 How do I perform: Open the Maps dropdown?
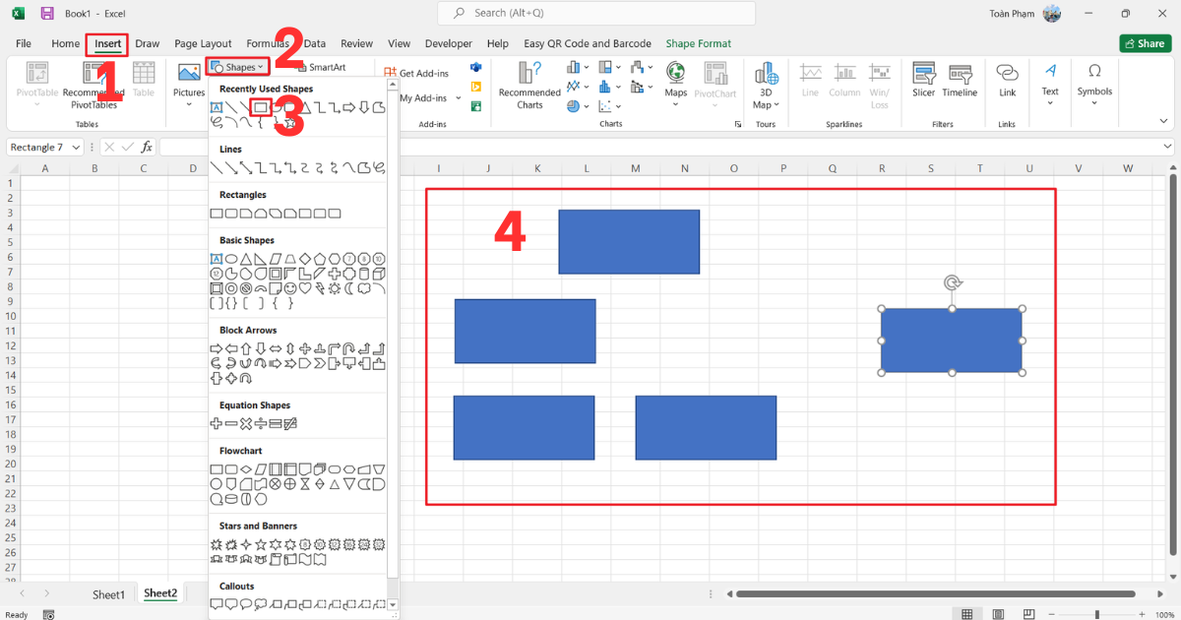point(675,104)
